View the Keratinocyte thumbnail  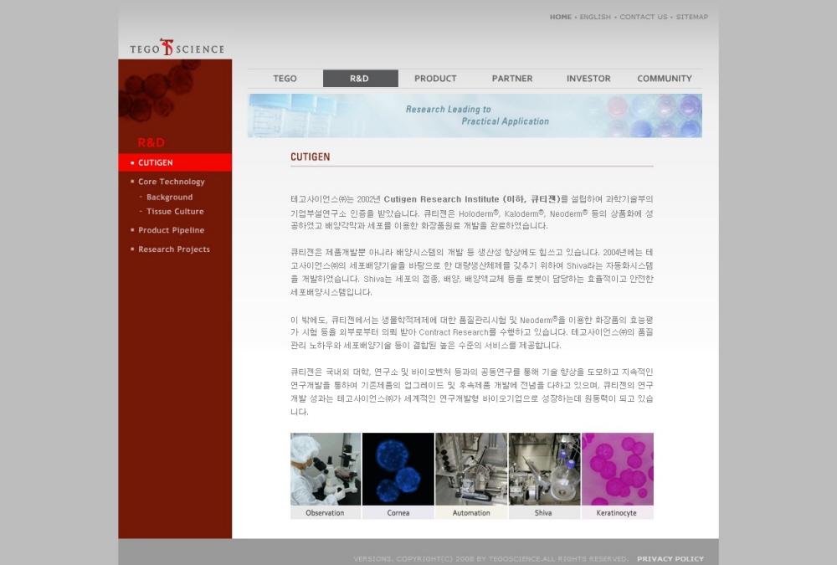(618, 470)
